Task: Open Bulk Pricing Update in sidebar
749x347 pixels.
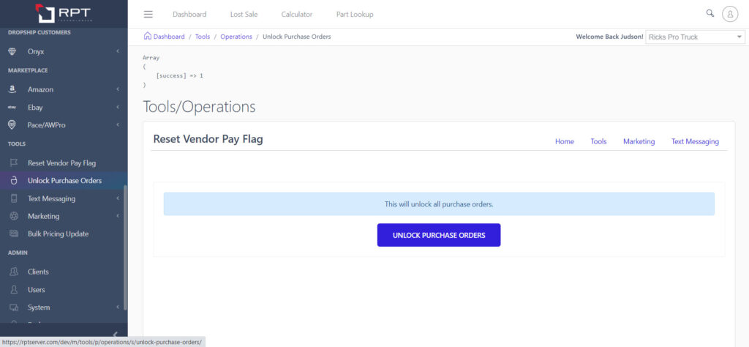Action: [x=58, y=234]
